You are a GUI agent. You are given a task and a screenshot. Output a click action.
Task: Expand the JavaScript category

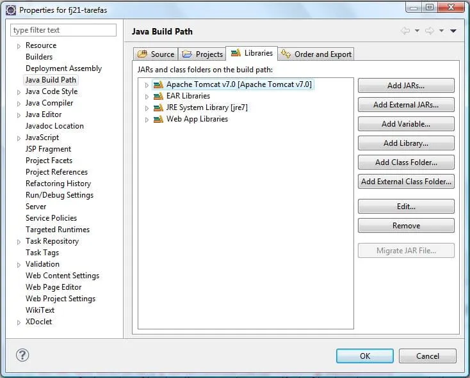pos(19,138)
